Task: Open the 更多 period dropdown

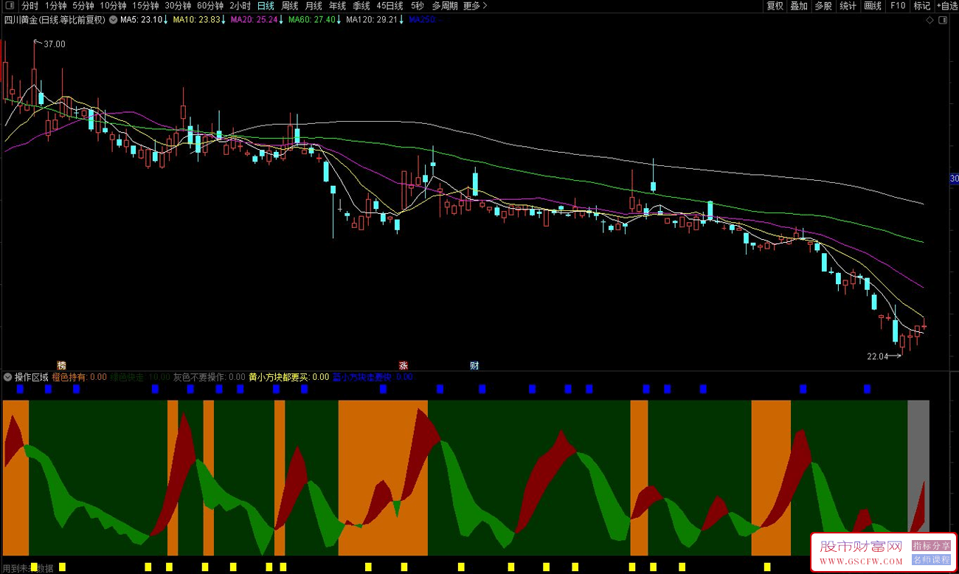Action: click(x=475, y=6)
